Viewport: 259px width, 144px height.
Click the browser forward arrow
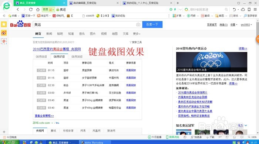point(24,10)
